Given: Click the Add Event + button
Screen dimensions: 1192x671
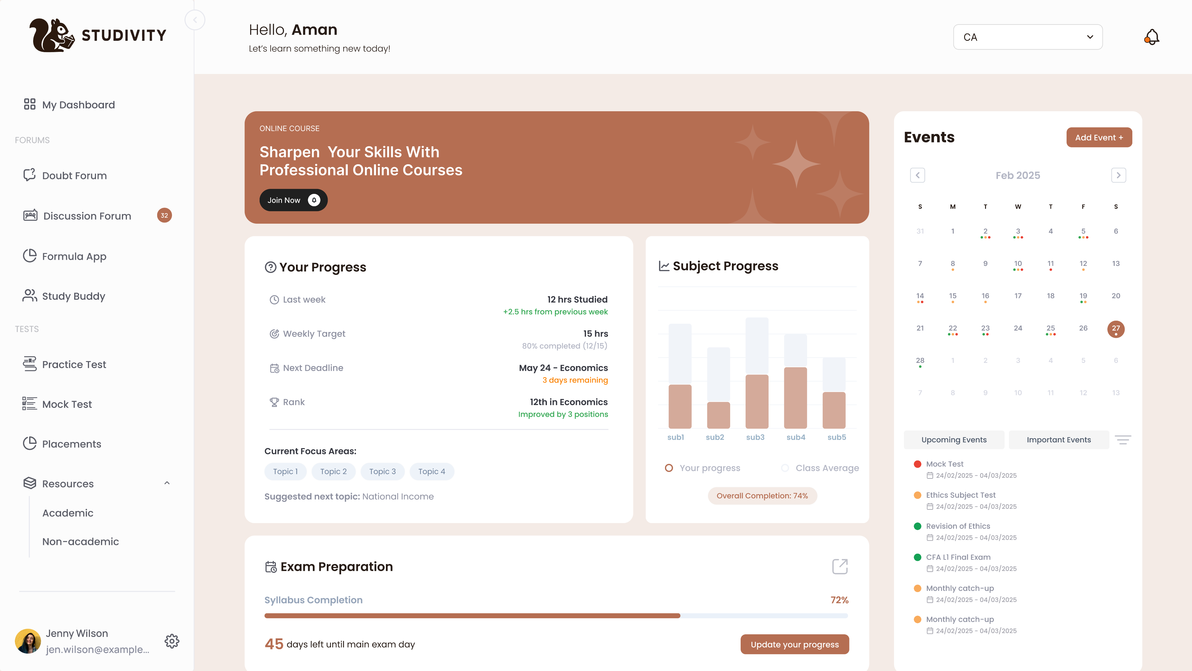Looking at the screenshot, I should 1099,137.
